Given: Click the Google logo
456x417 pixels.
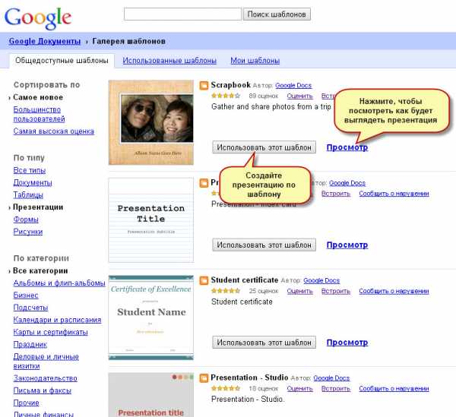Looking at the screenshot, I should point(38,18).
